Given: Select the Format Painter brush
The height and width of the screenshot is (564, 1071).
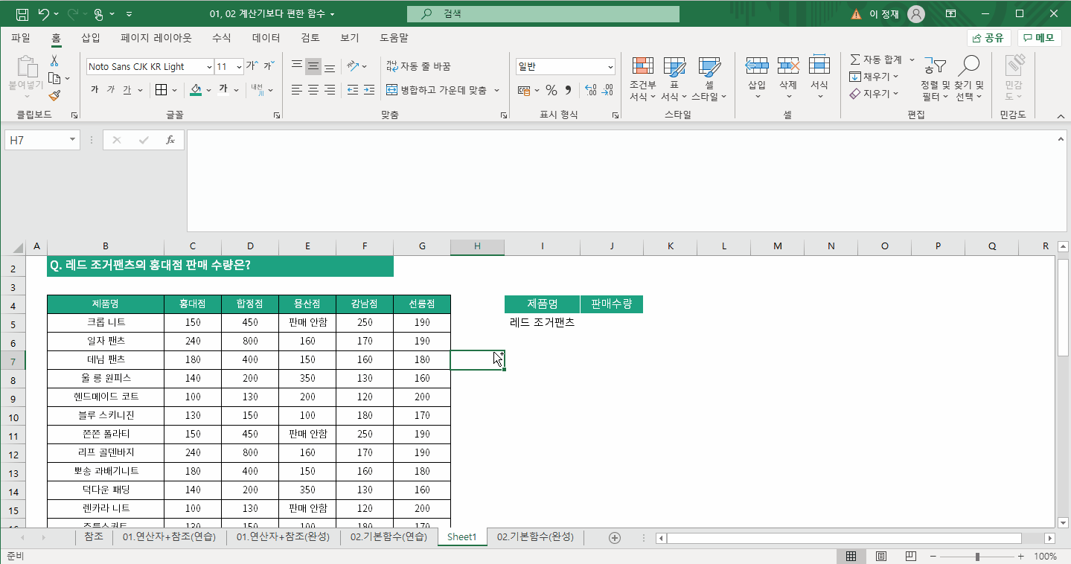Looking at the screenshot, I should pyautogui.click(x=54, y=95).
